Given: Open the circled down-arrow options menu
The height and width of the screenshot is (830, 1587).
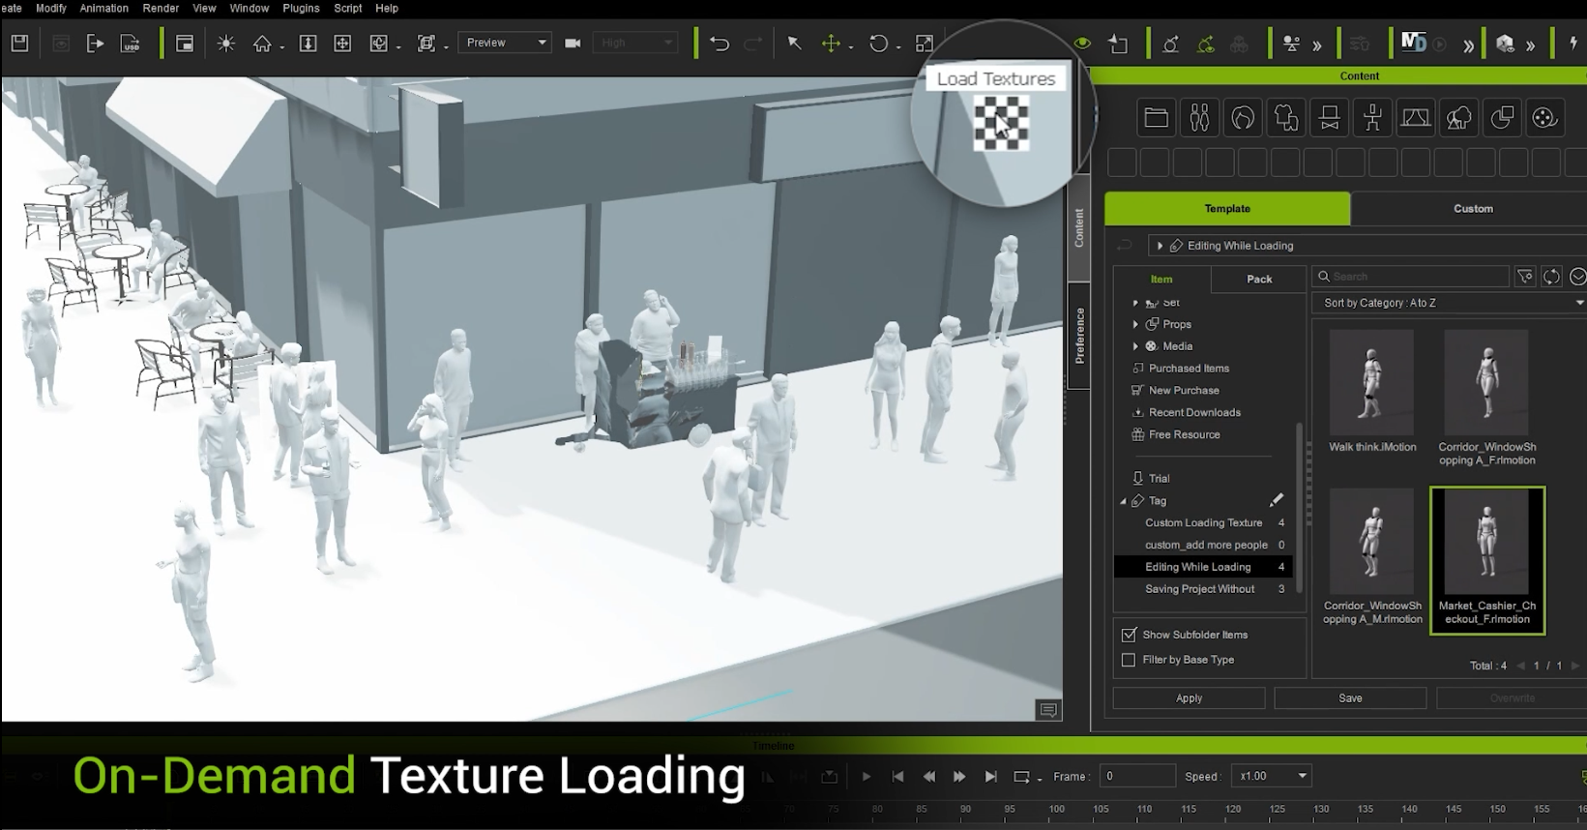Looking at the screenshot, I should point(1578,277).
